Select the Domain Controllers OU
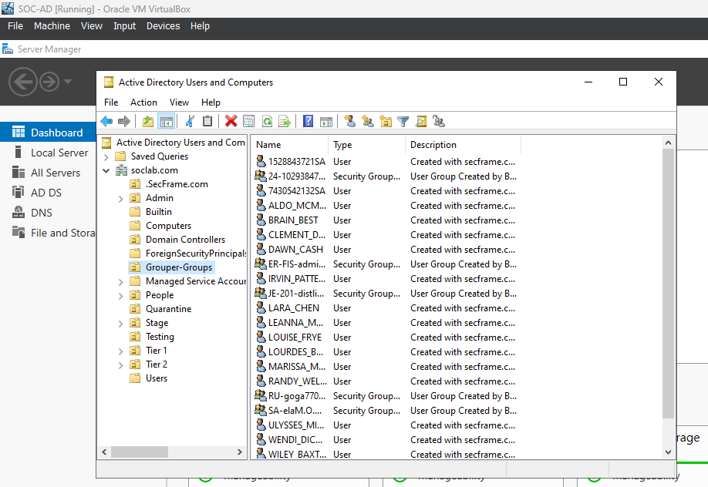708x487 pixels. coord(185,239)
